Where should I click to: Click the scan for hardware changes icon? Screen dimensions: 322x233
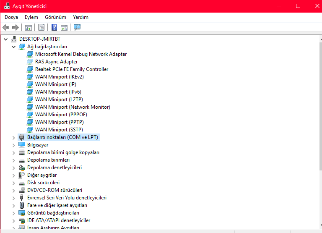tap(77, 28)
